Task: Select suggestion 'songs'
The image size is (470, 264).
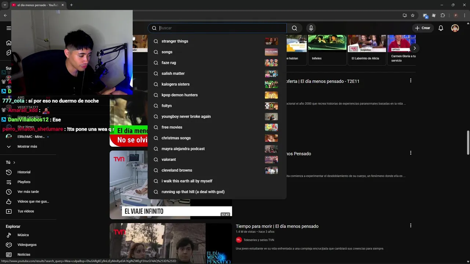Action: [217, 52]
